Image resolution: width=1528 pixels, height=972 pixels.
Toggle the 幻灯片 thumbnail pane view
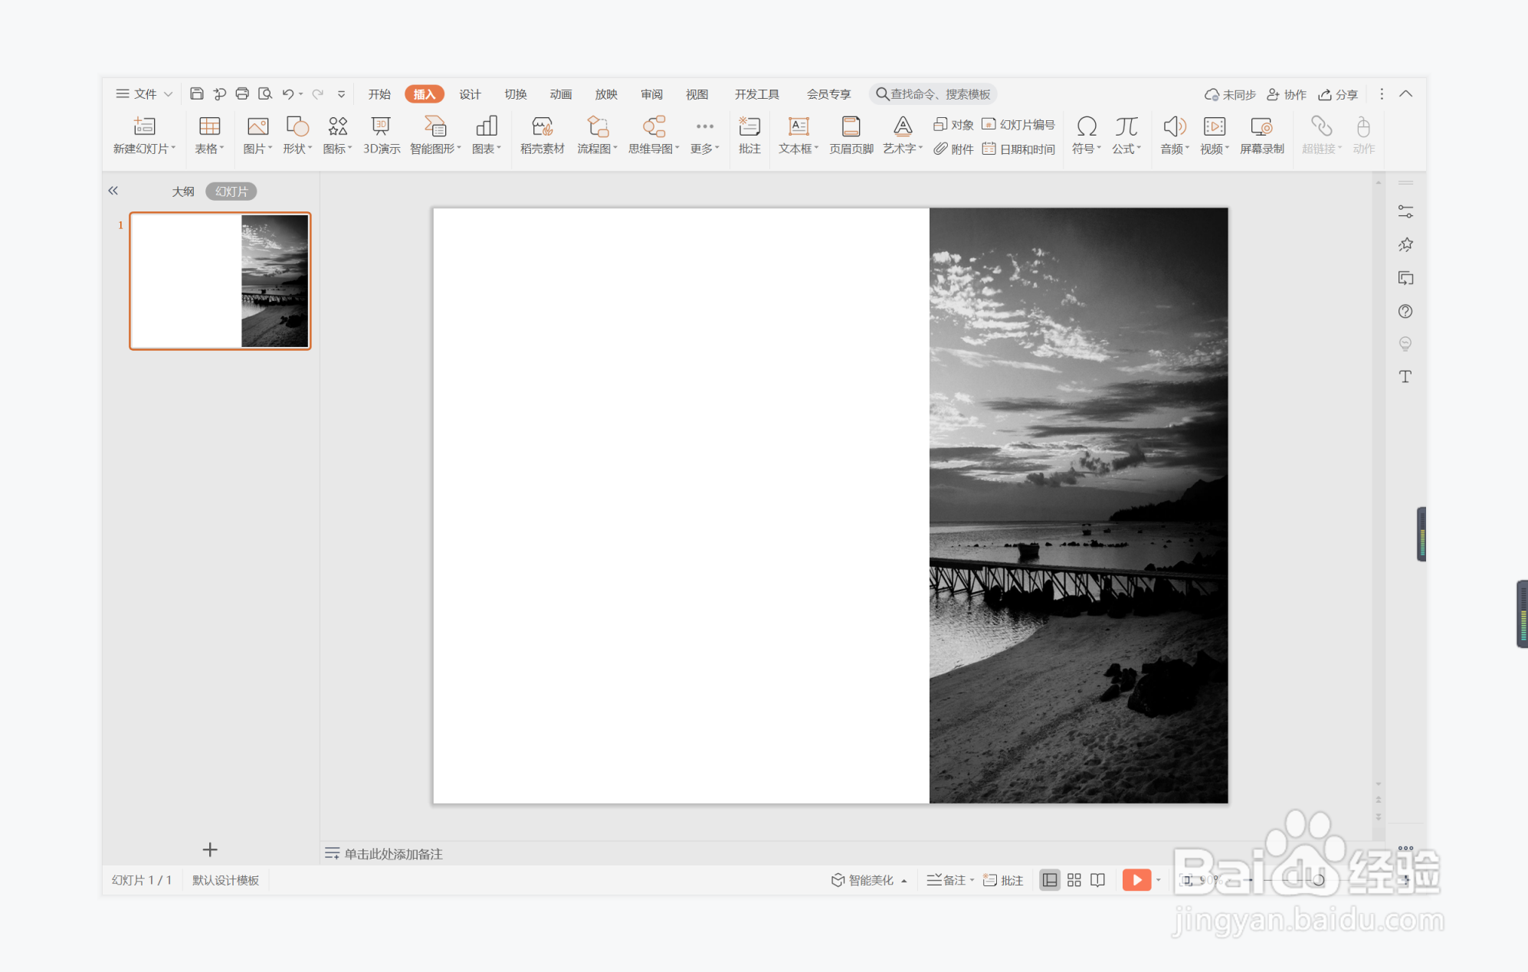click(x=231, y=191)
